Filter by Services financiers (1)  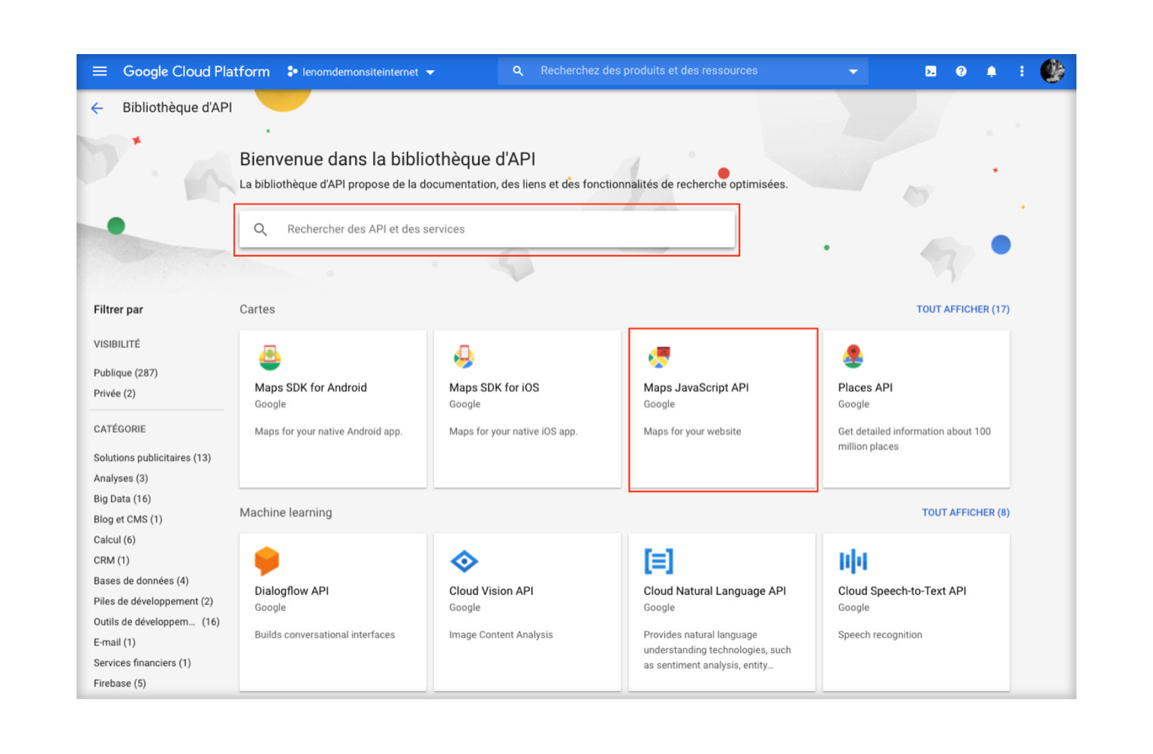point(142,663)
